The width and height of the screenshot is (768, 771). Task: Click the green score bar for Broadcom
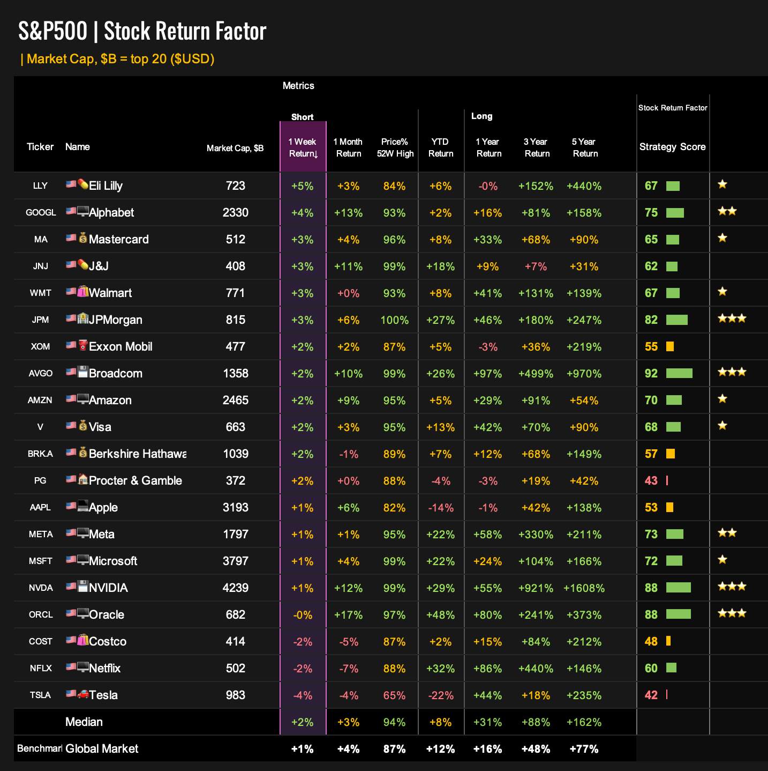coord(679,373)
